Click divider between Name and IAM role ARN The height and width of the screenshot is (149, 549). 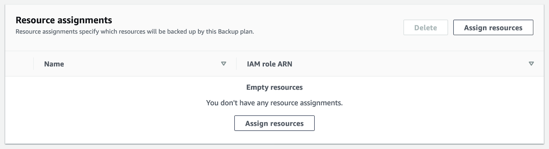[236, 64]
